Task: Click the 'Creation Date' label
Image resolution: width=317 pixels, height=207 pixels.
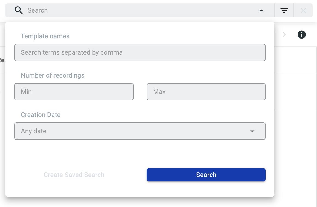Action: (41, 115)
